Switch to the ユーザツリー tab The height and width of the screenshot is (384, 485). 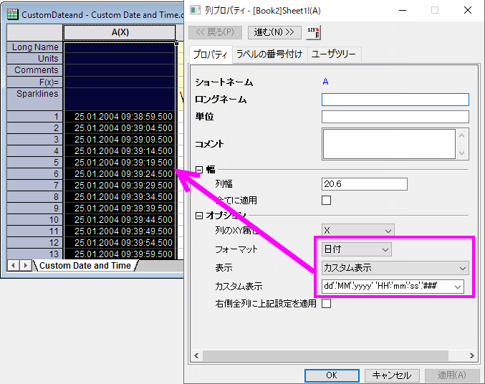(x=334, y=54)
